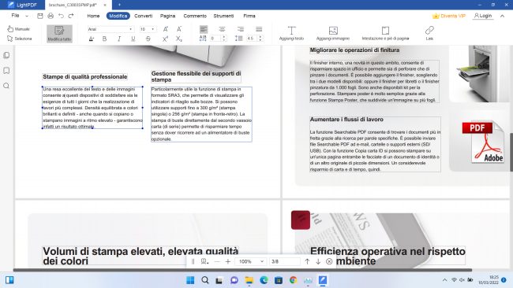The image size is (513, 288).
Task: Choose the Seleziona pointer tool
Action: pyautogui.click(x=19, y=39)
